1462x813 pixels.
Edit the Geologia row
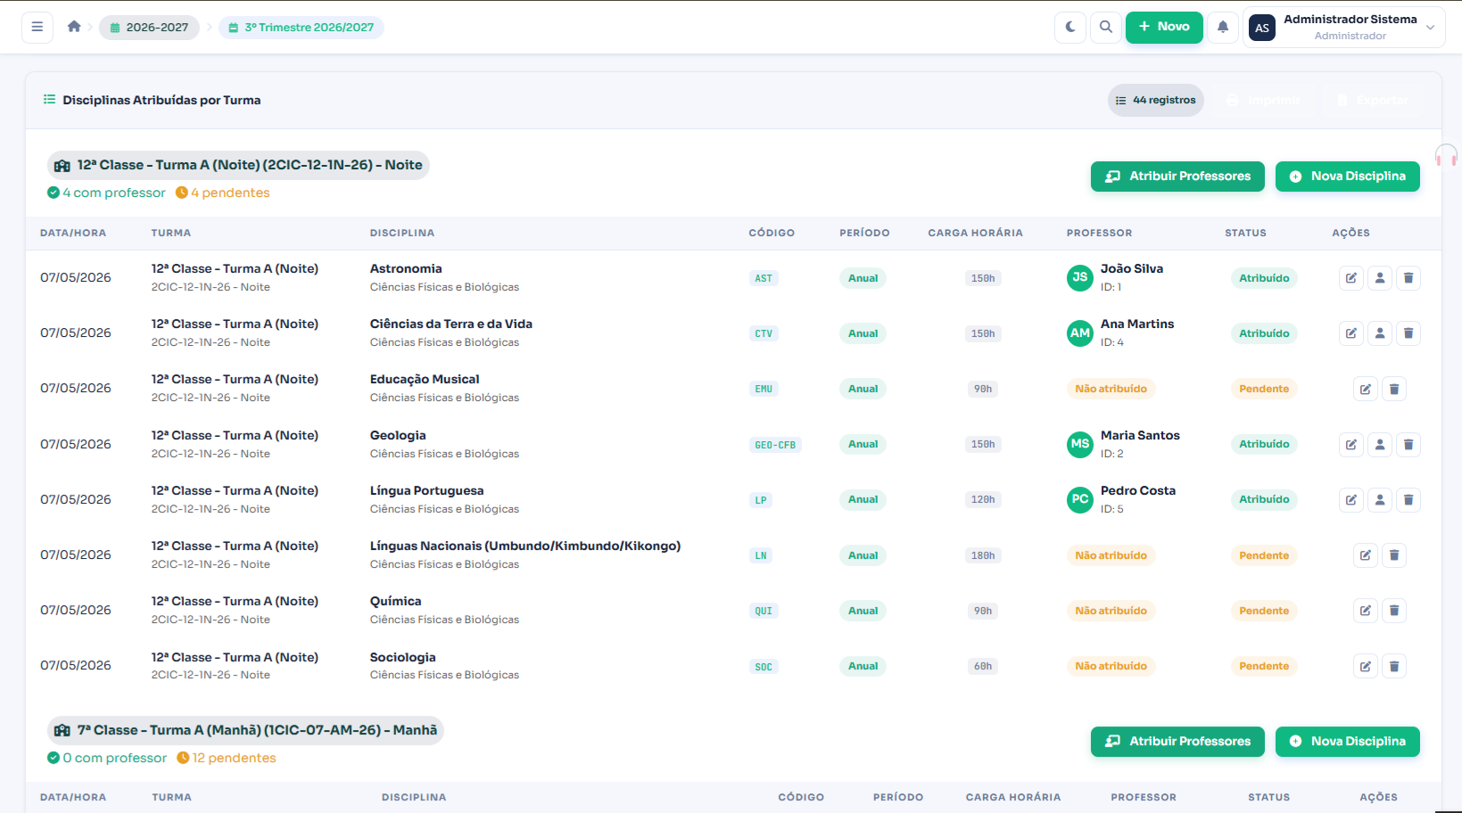pos(1351,445)
